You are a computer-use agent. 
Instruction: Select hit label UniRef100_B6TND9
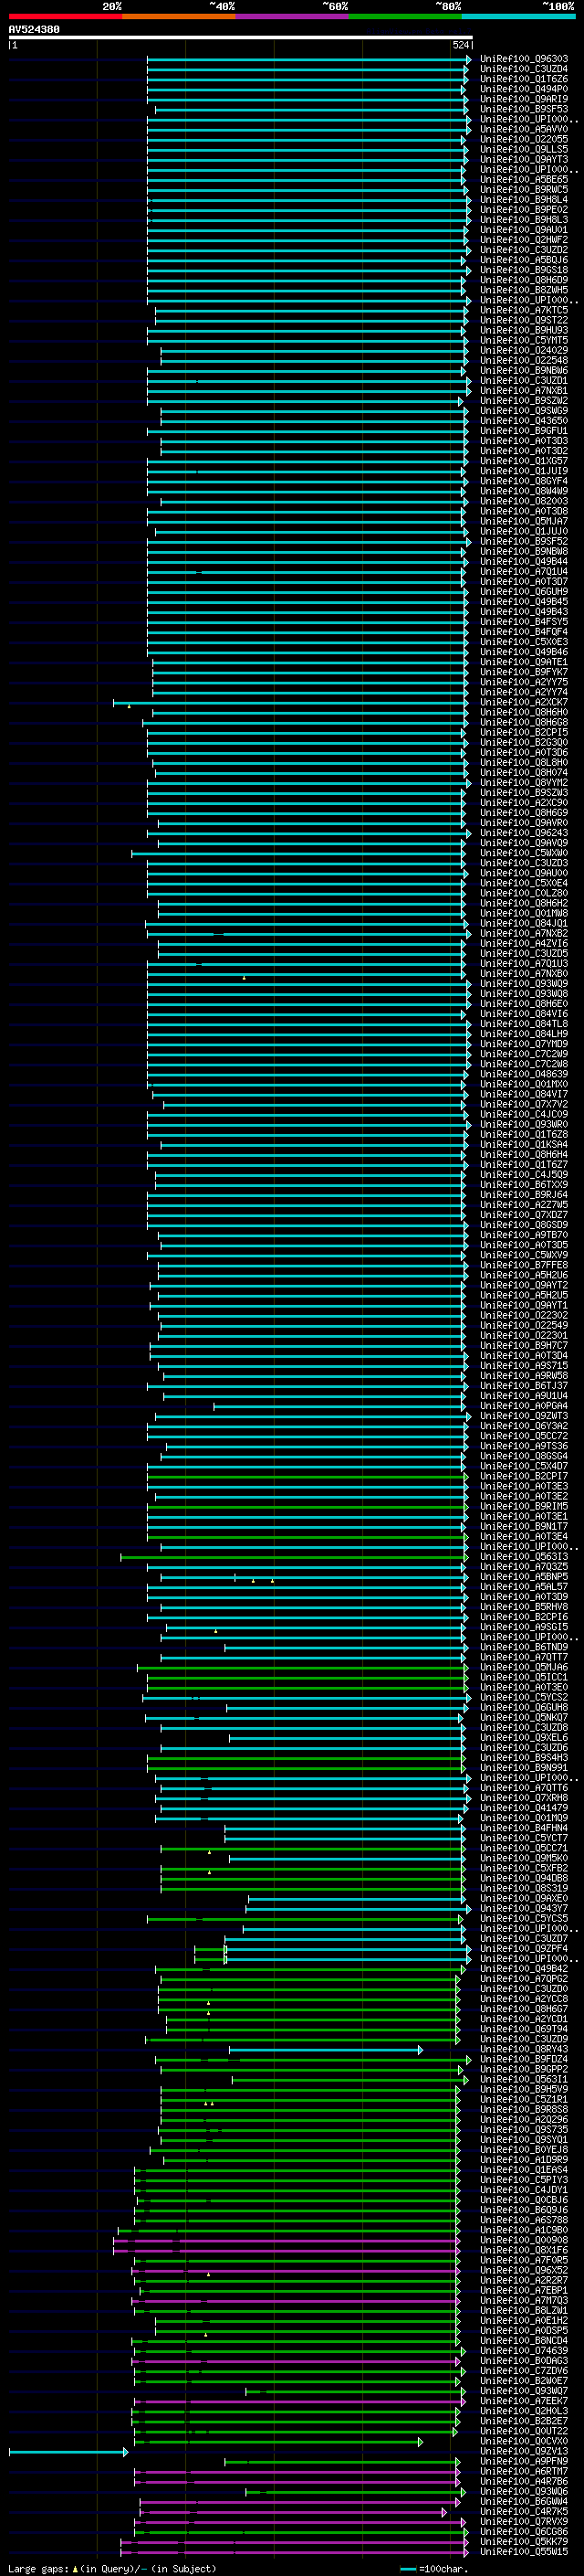(524, 1647)
